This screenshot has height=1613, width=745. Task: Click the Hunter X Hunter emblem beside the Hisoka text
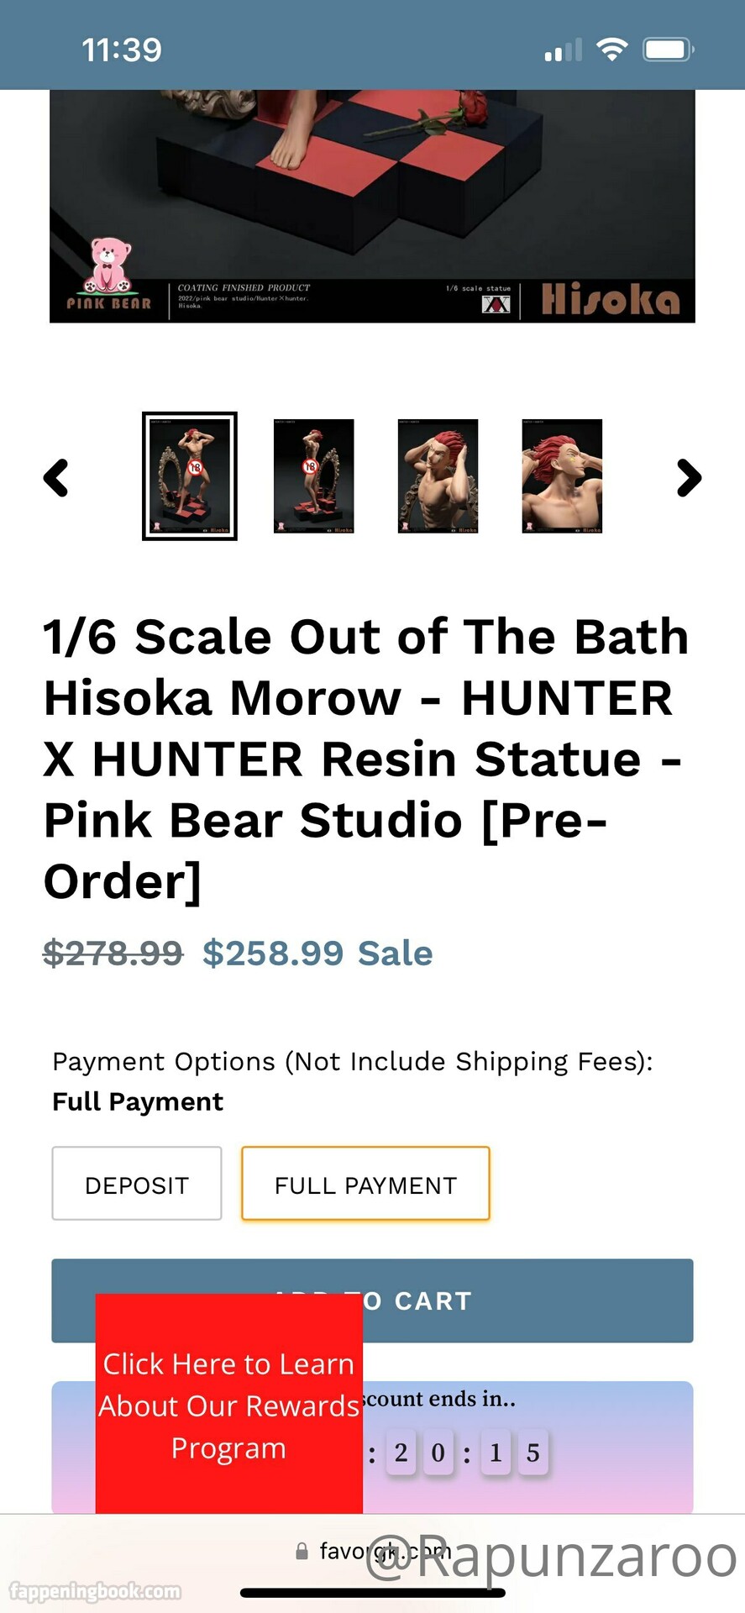pyautogui.click(x=496, y=304)
